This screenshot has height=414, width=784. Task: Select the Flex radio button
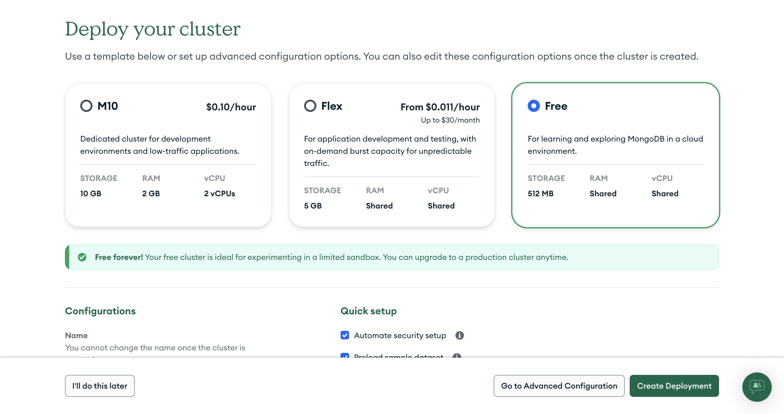310,106
